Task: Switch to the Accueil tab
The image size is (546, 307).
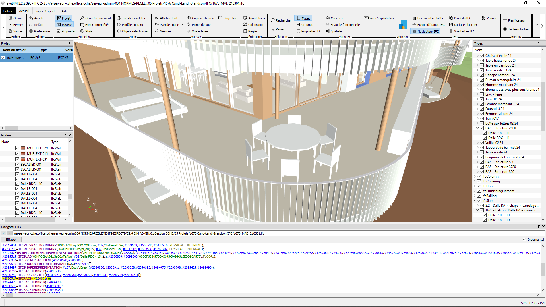Action: [24, 11]
